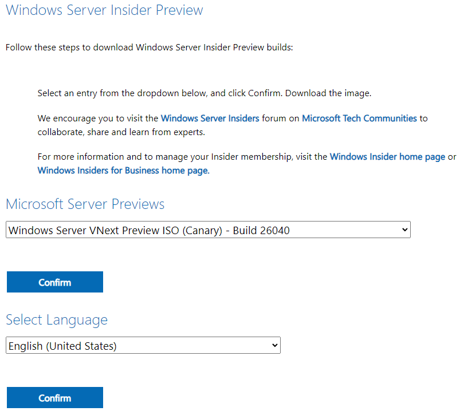
Task: Click the arrow on the Server Previews dropdown
Action: point(405,230)
